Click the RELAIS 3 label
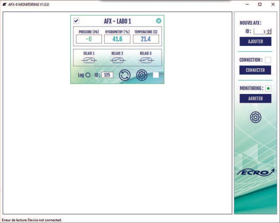This screenshot has width=280, height=223. point(146,53)
